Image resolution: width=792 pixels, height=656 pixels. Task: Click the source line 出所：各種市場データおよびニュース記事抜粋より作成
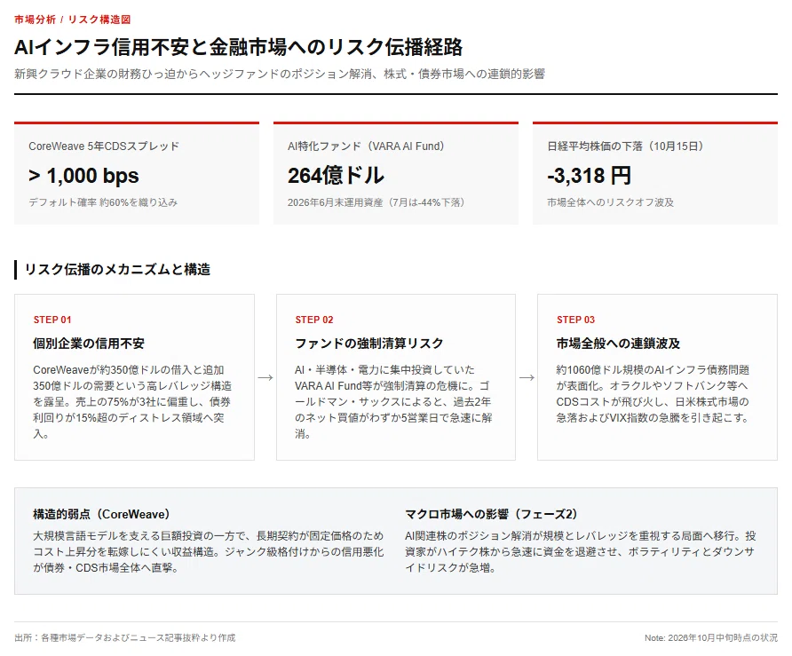[125, 638]
